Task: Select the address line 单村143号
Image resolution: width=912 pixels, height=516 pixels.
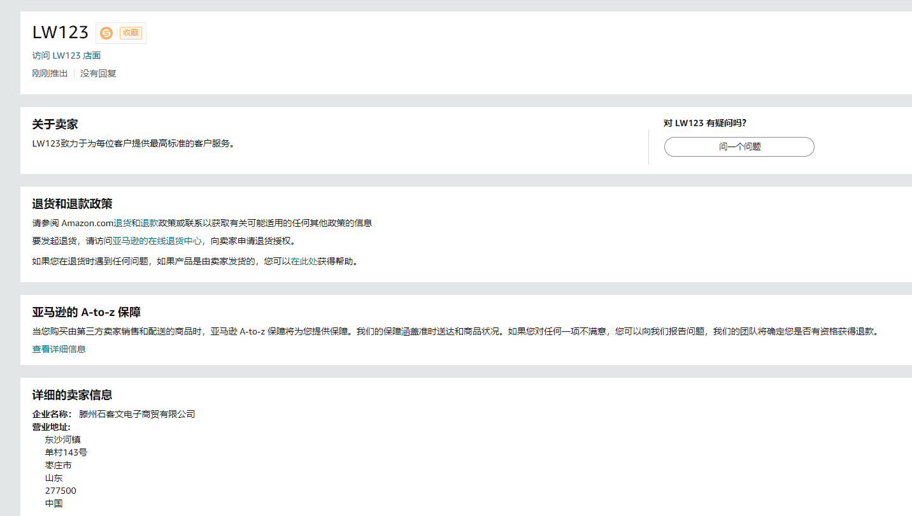Action: pyautogui.click(x=66, y=452)
